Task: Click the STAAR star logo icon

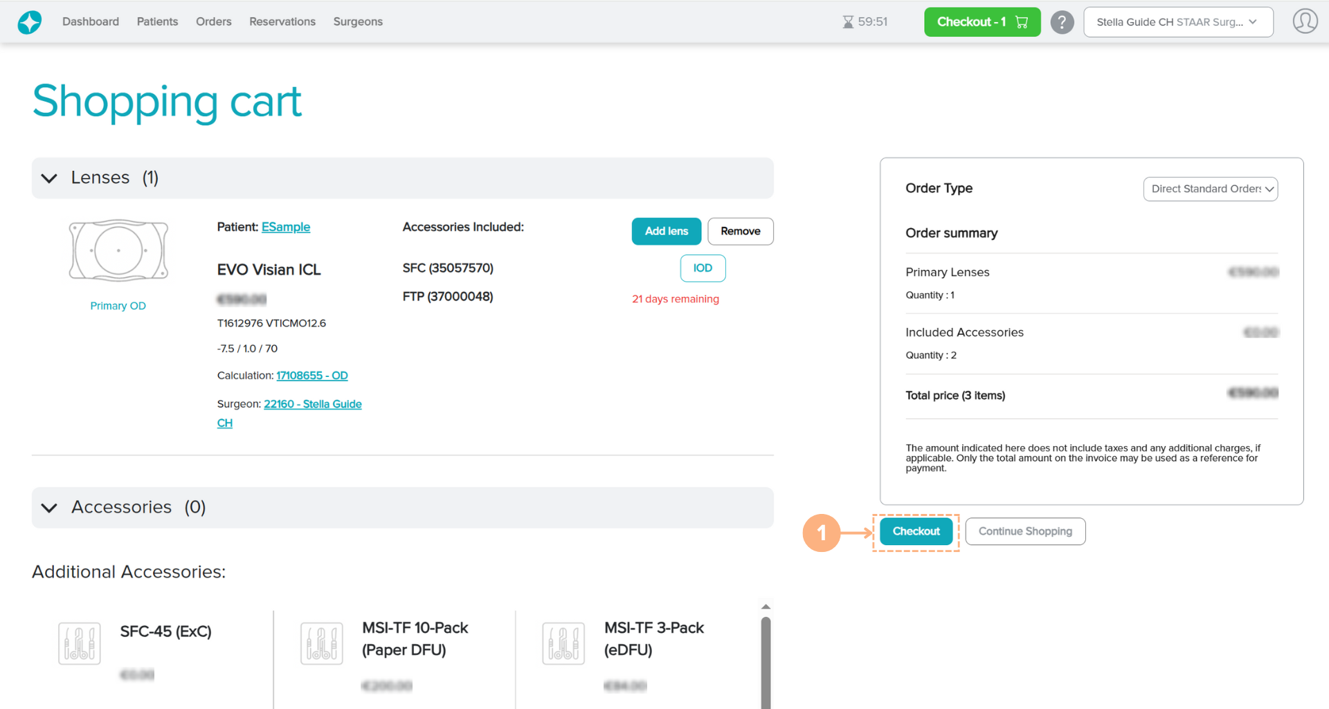Action: pos(29,22)
